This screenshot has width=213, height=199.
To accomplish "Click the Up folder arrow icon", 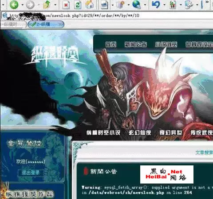I will (47, 4).
